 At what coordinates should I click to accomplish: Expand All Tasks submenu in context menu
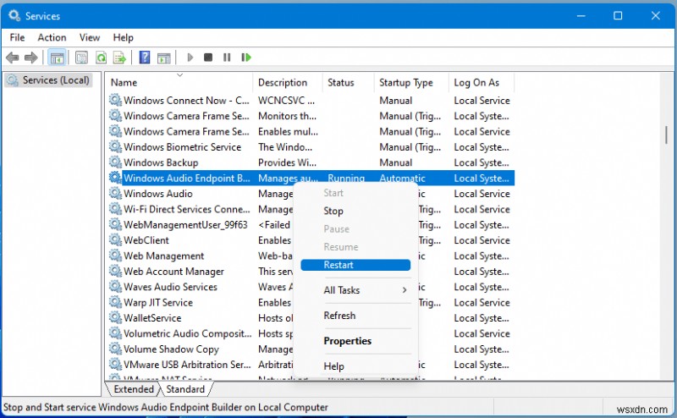(355, 290)
